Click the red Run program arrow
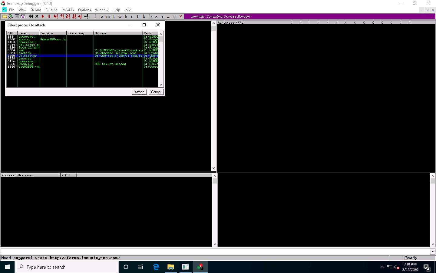Image resolution: width=436 pixels, height=273 pixels. pos(43,16)
